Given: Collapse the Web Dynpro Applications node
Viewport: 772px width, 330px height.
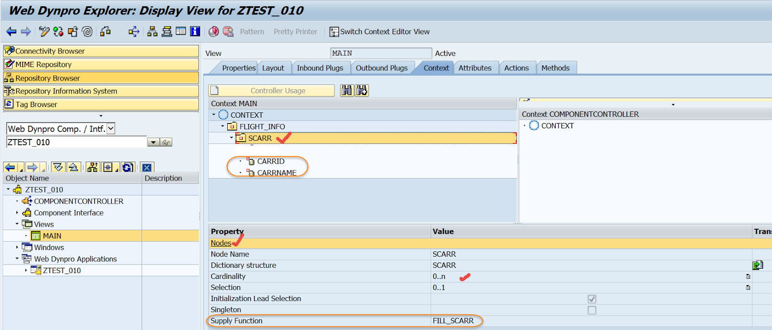Looking at the screenshot, I should point(17,259).
